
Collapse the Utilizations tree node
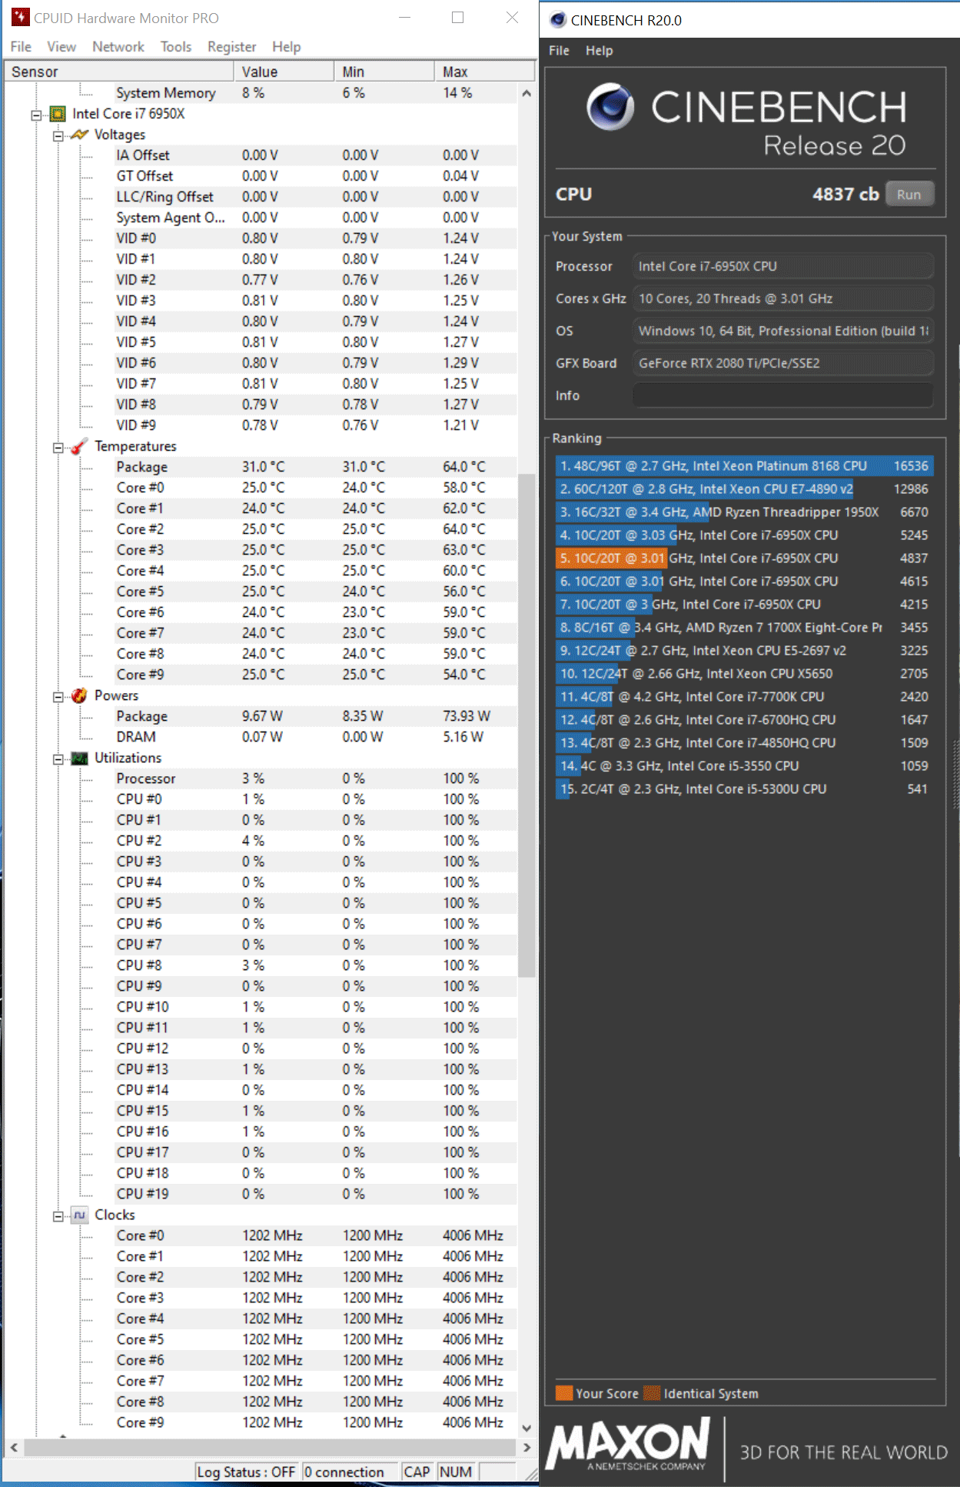(x=58, y=759)
